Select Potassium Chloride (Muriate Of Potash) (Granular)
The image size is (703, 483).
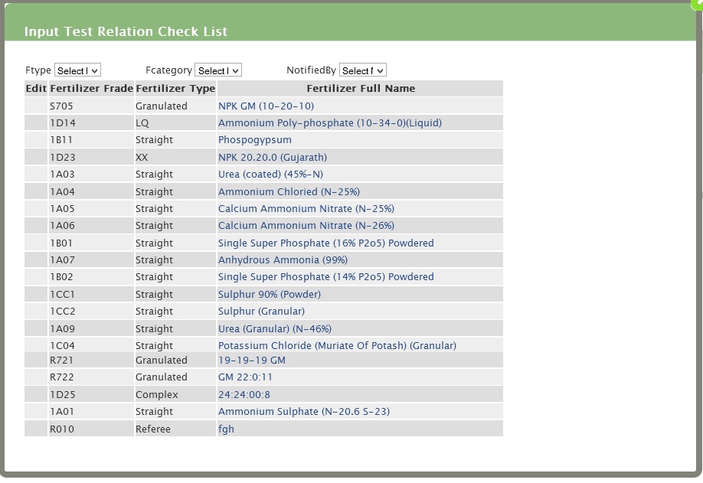[337, 346]
